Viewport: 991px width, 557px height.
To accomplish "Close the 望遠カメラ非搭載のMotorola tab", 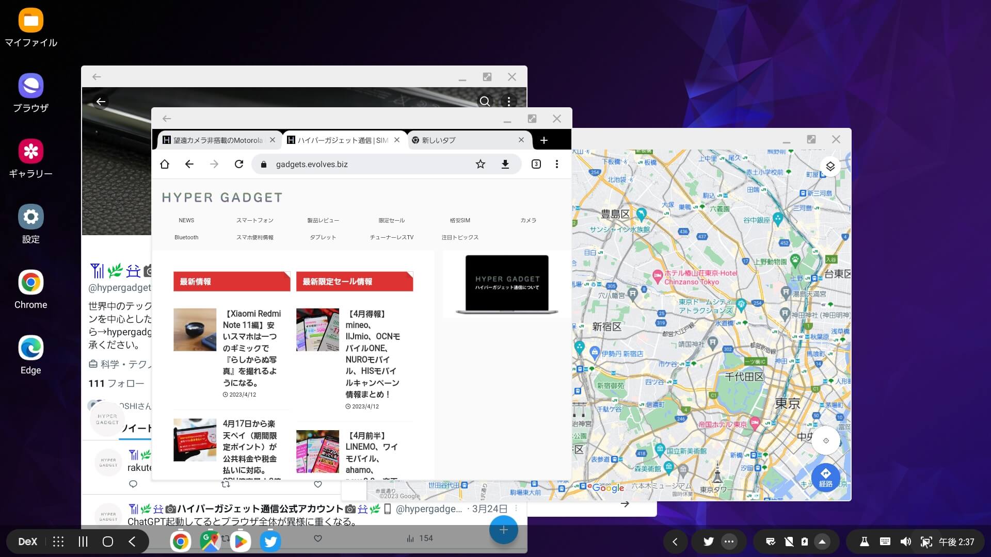I will click(273, 140).
